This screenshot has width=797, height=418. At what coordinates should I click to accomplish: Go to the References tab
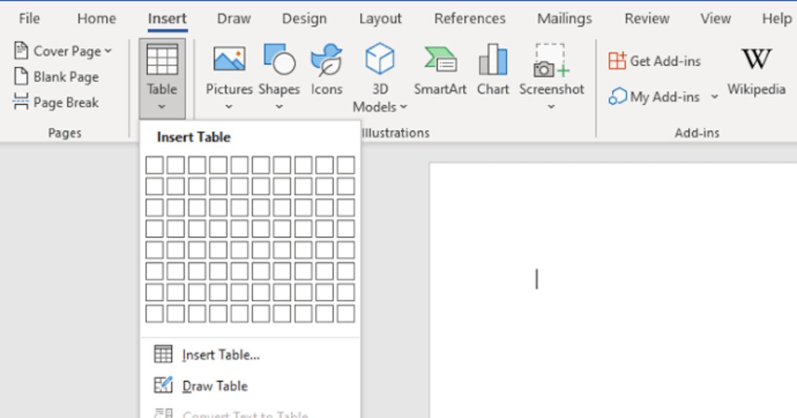tap(470, 19)
